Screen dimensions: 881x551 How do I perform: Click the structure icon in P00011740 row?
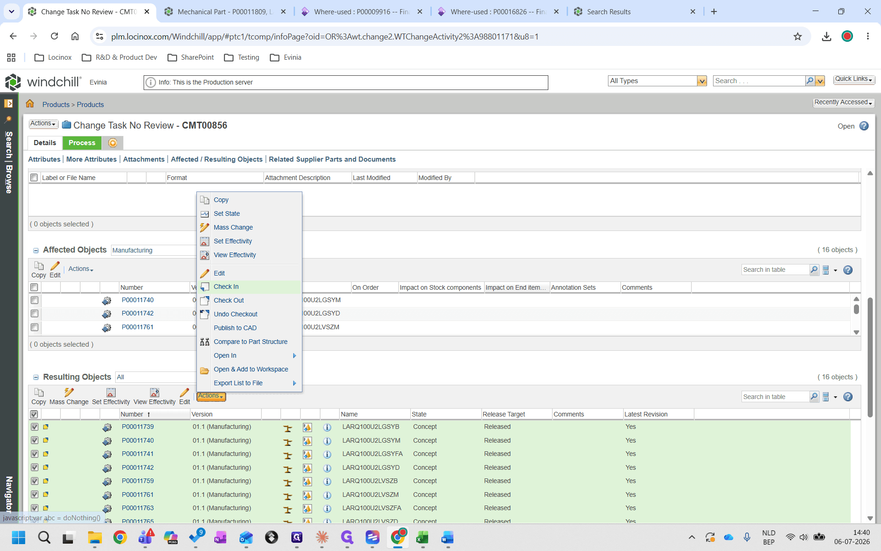click(x=288, y=441)
